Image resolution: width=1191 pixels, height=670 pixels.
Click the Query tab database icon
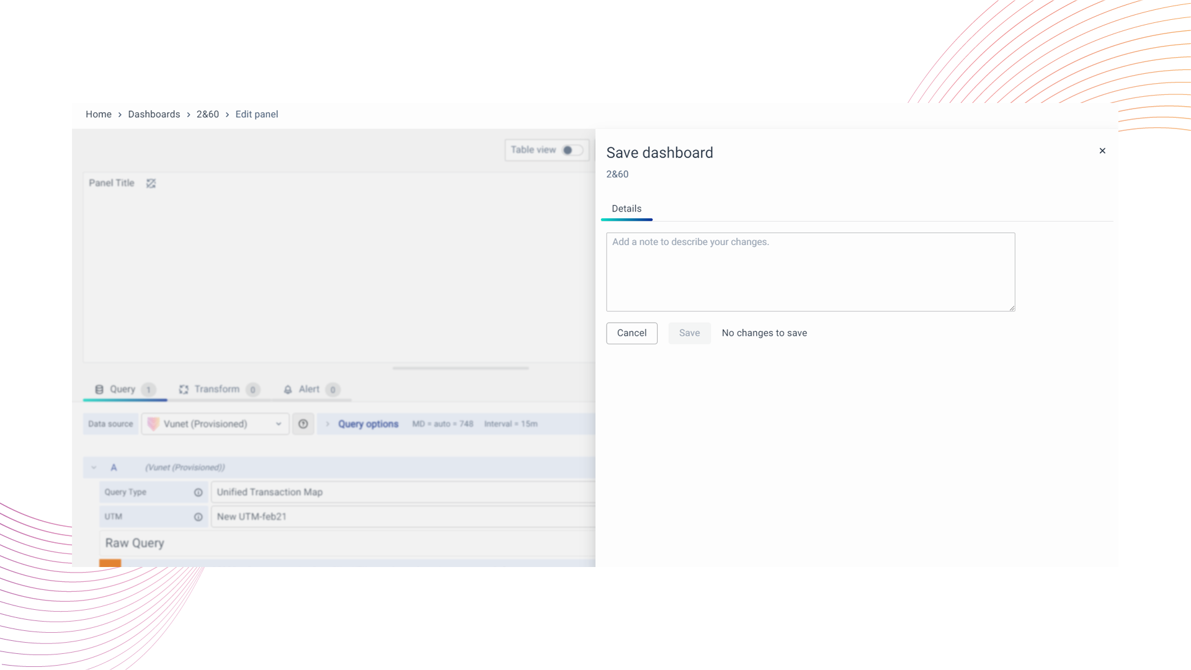(x=99, y=390)
